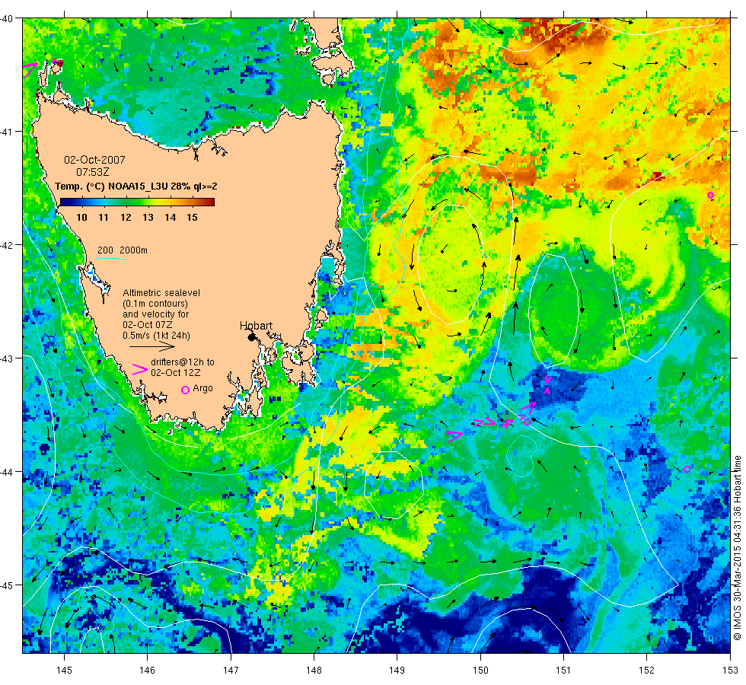Click the Altimetric sealevel legend text

click(161, 293)
